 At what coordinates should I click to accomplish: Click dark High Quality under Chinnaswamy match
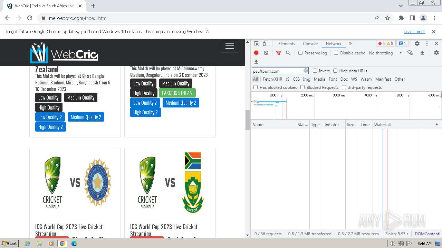[x=144, y=93]
